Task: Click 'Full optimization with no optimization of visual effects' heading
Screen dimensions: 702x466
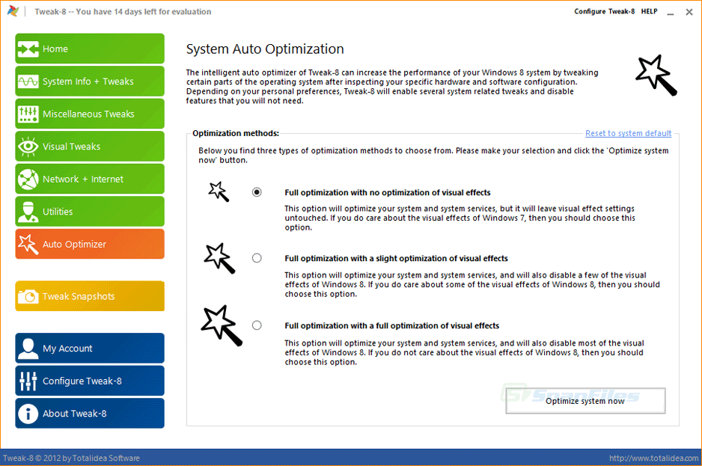Action: tap(388, 192)
